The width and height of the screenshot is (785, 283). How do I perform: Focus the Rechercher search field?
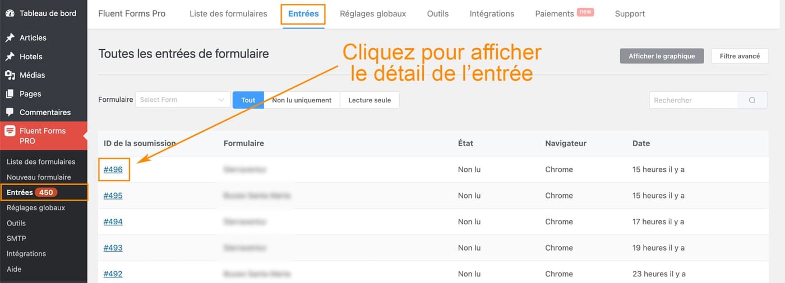[x=694, y=100]
